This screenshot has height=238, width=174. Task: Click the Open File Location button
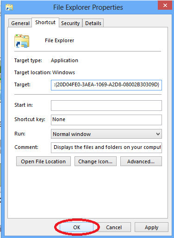[43, 161]
